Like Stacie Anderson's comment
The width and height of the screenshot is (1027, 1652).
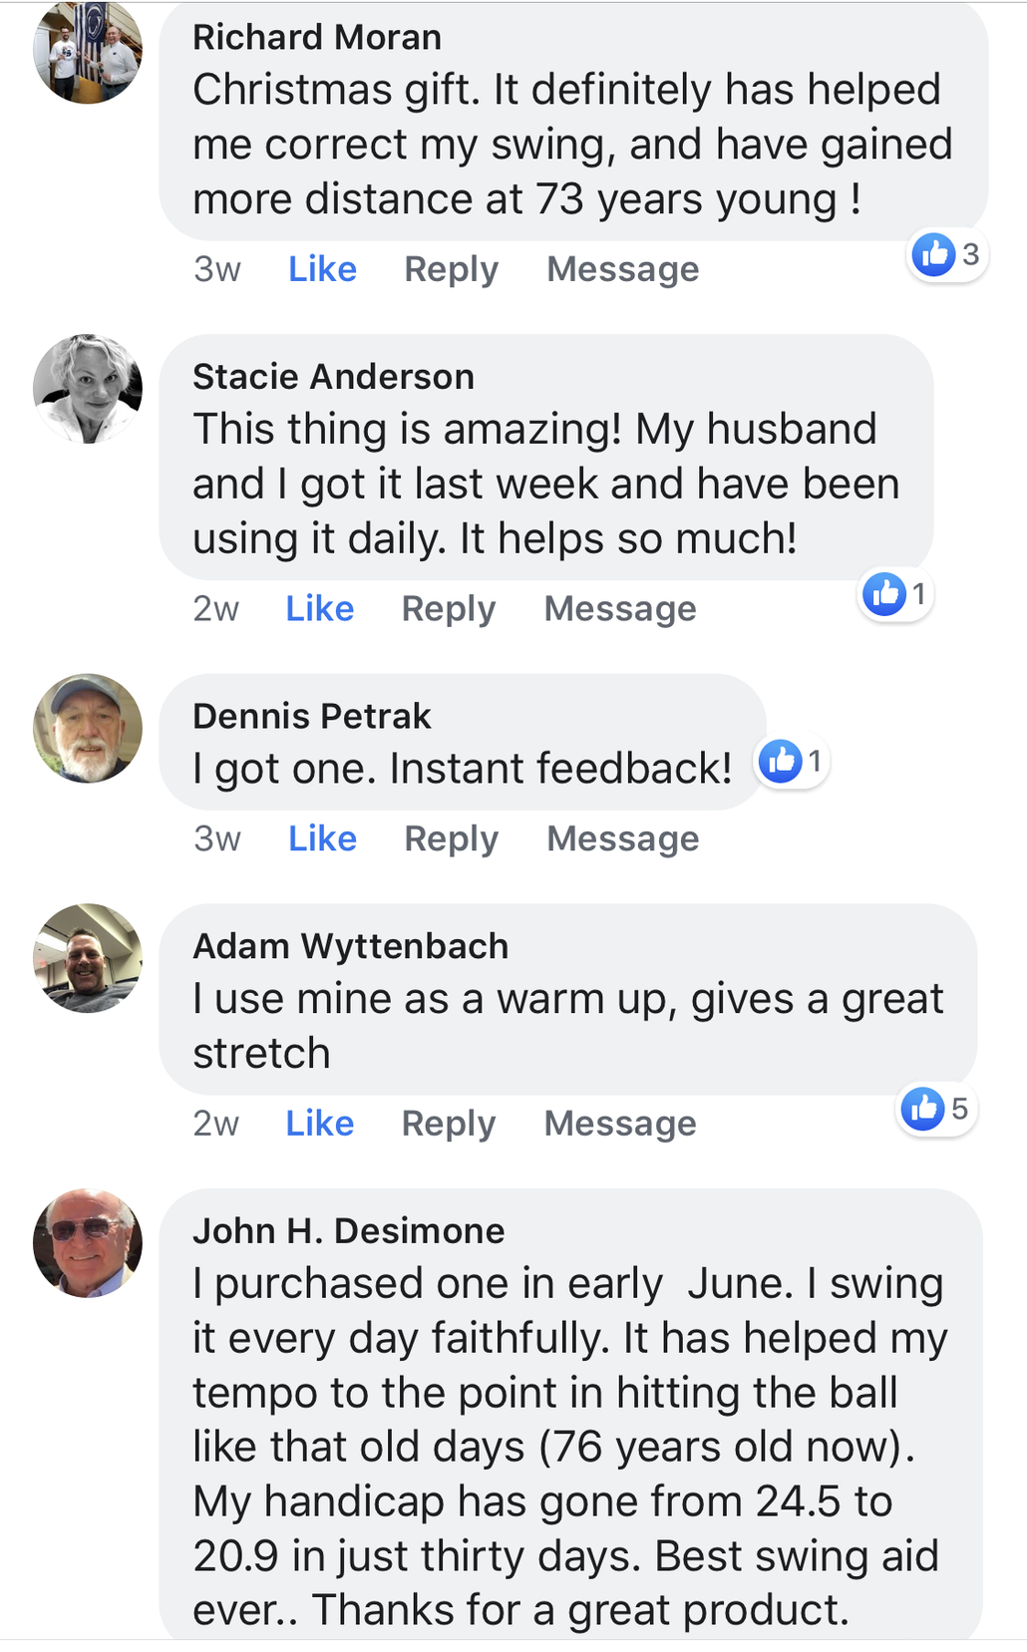click(319, 609)
